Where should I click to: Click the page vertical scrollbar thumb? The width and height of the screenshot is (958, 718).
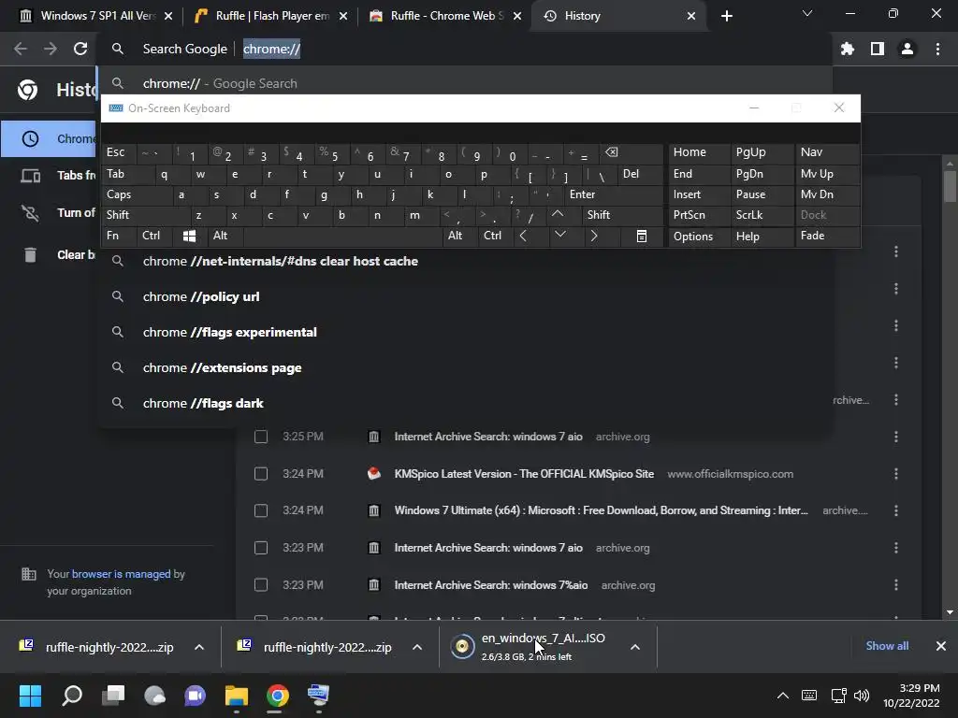pos(950,186)
